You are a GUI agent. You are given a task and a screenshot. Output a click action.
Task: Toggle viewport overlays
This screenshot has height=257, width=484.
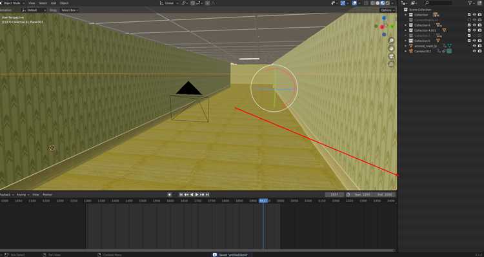point(354,3)
